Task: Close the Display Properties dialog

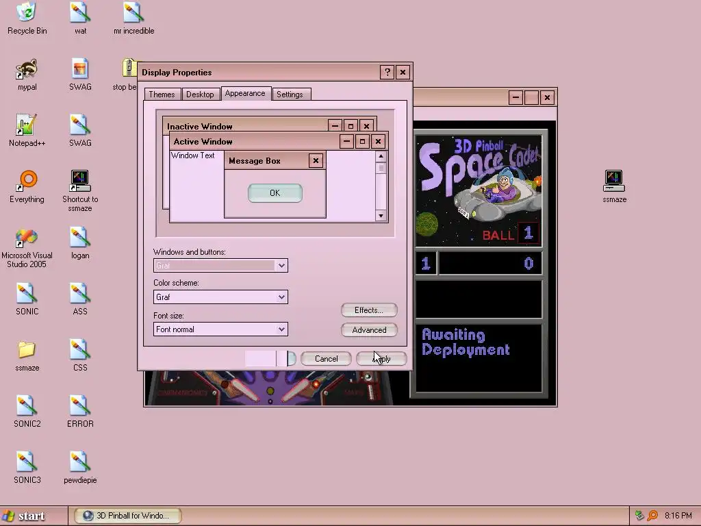Action: (403, 72)
